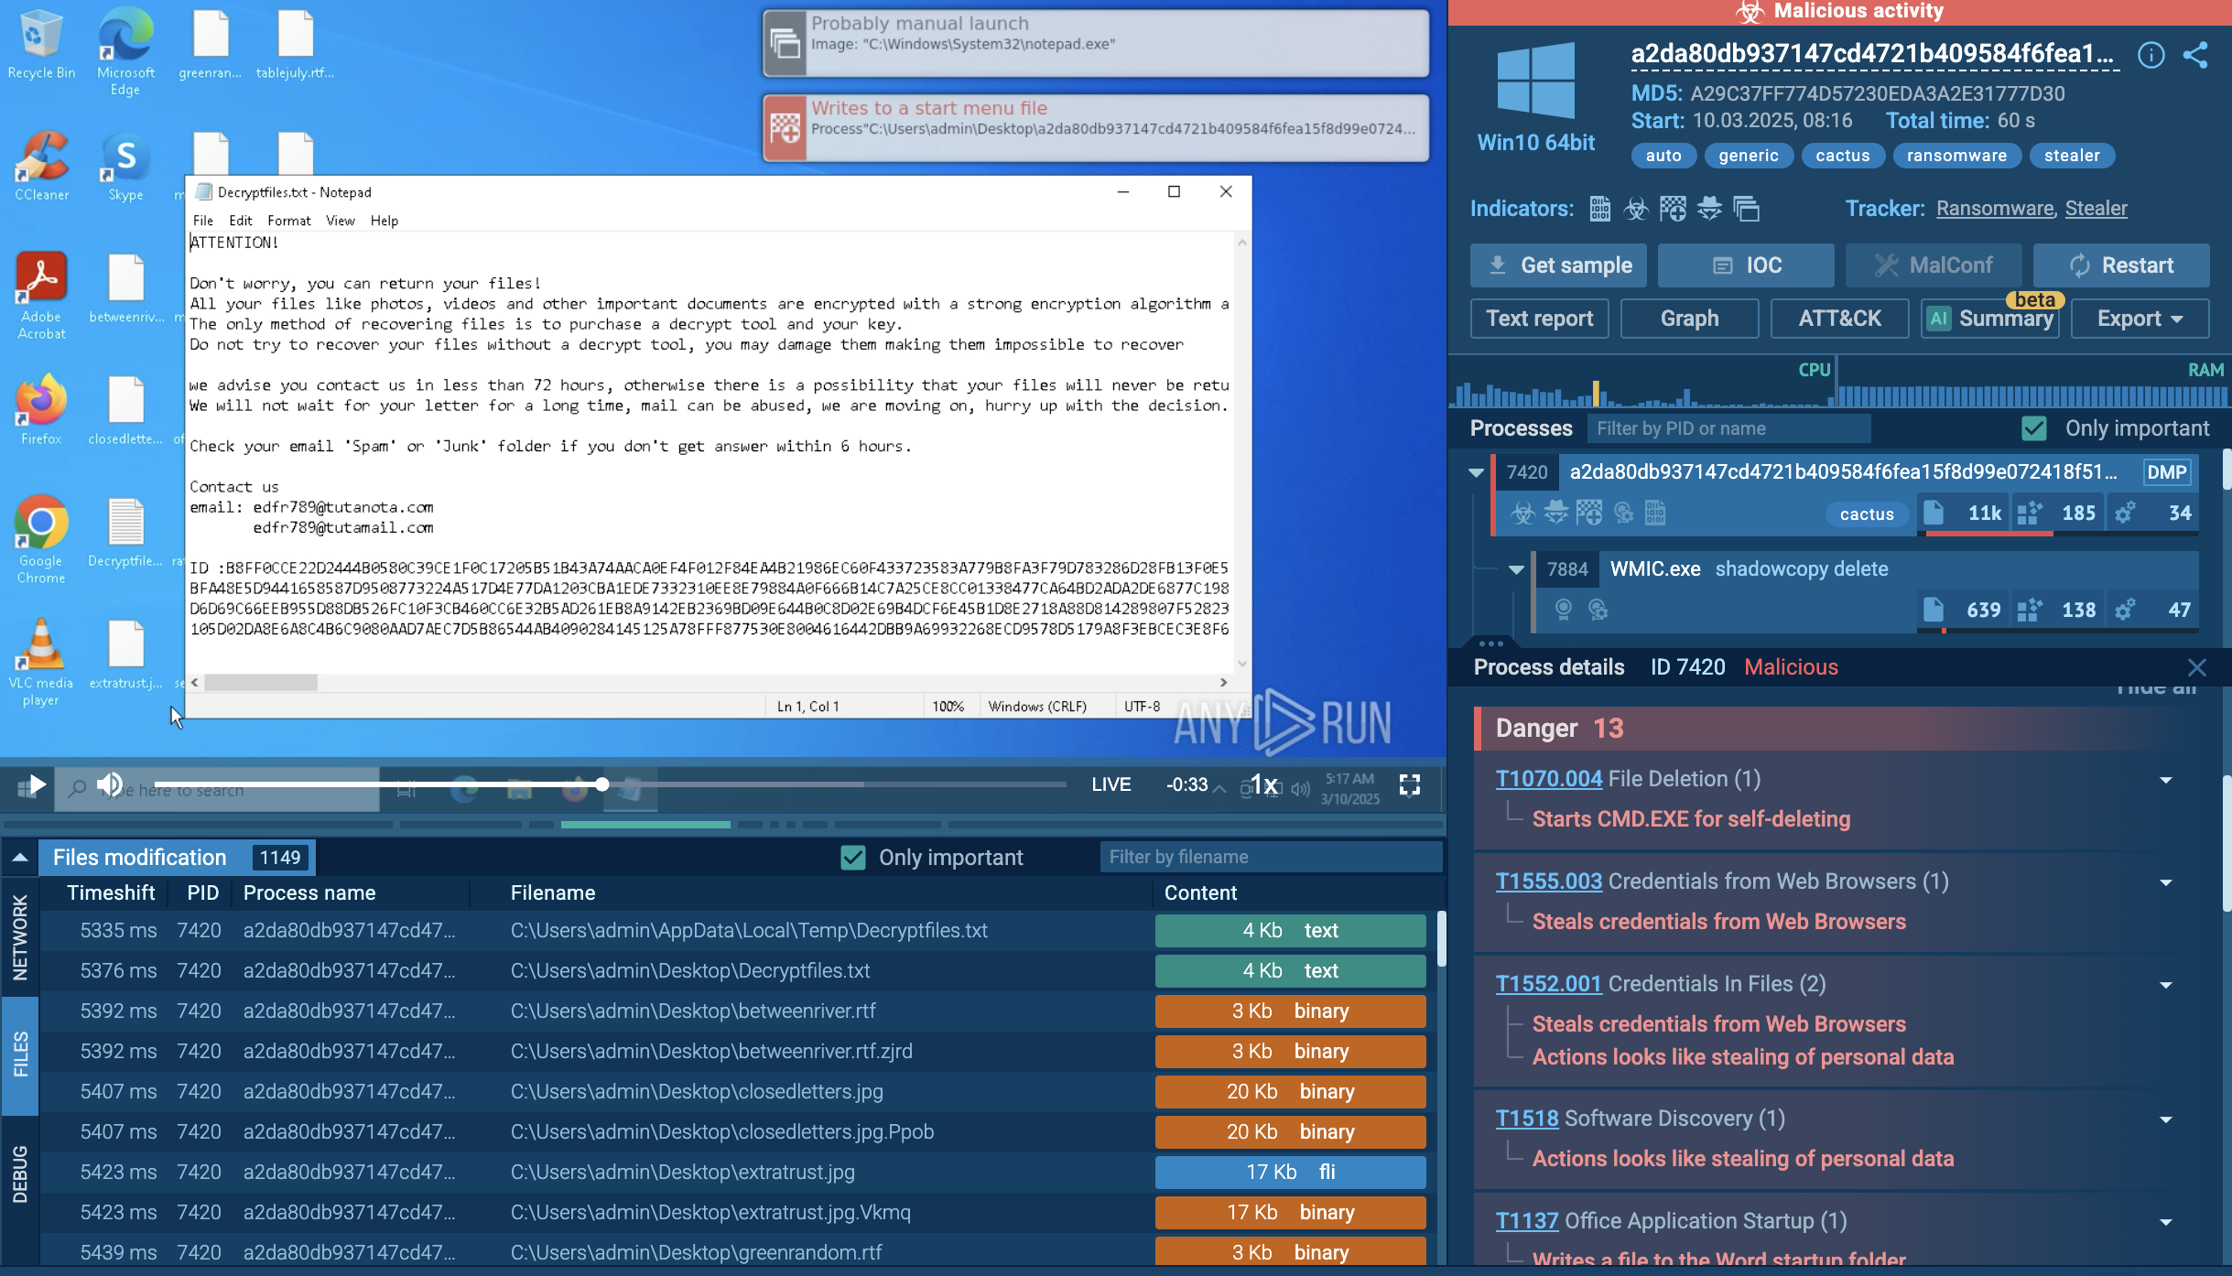Focus the Filter by PID or name field
Screen dimensions: 2232x1276
tap(1728, 428)
